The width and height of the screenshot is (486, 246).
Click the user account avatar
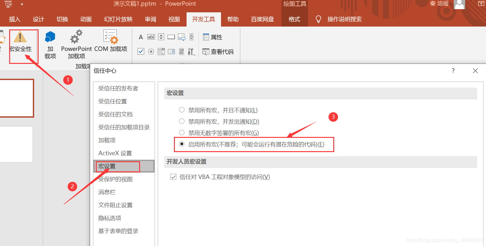(x=459, y=4)
